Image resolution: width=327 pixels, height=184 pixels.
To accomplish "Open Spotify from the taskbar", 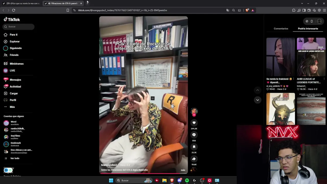I will [187, 180].
